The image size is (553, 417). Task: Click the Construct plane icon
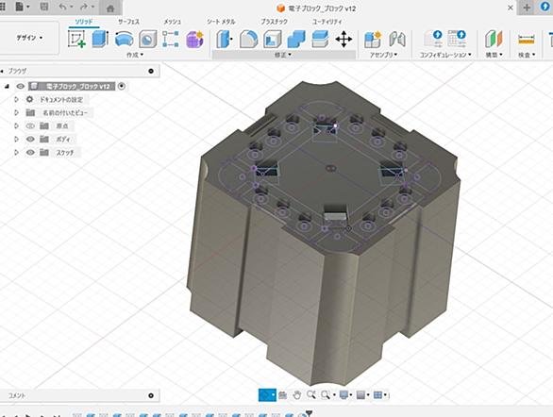[494, 39]
